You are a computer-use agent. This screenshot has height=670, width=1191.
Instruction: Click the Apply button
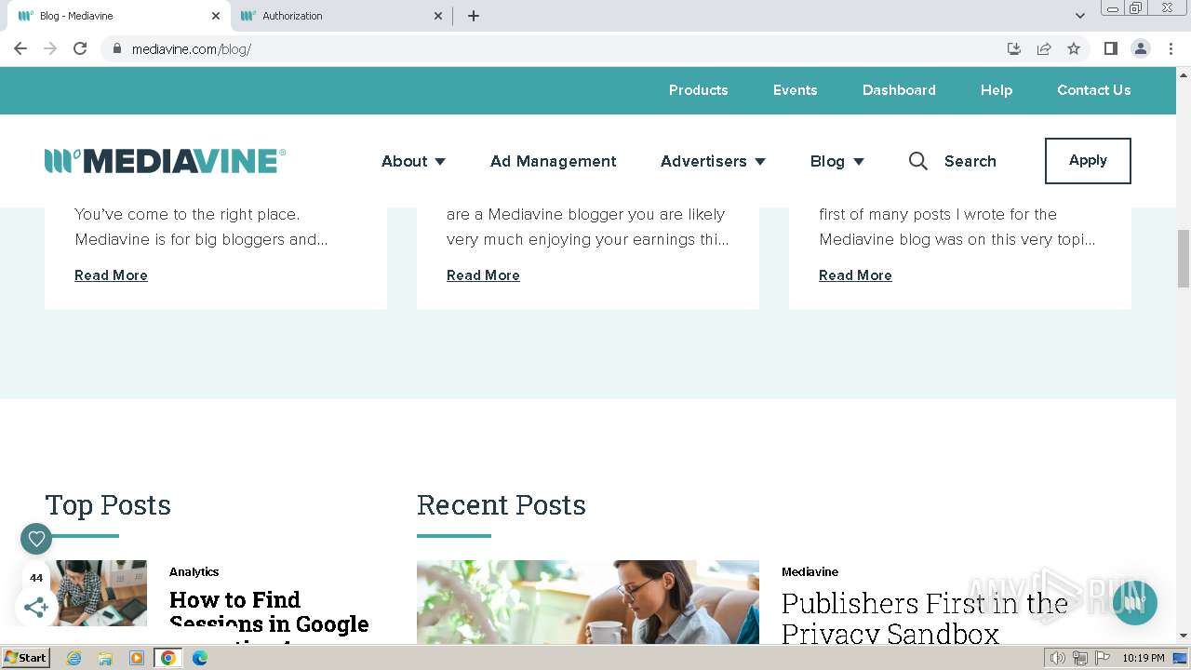(x=1088, y=161)
